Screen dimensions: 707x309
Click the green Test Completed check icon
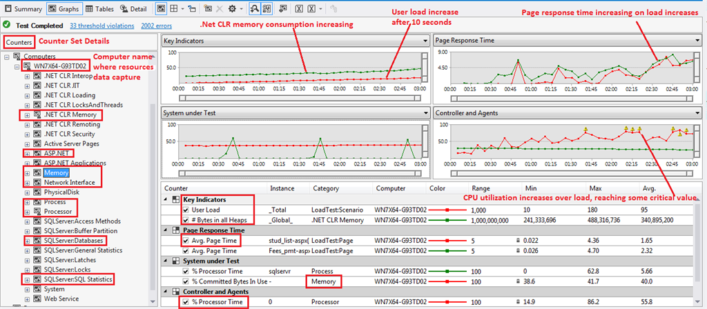pos(7,25)
